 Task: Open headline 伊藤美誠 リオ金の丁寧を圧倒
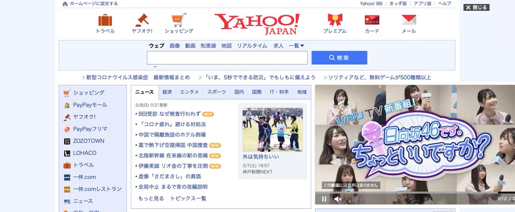point(173,166)
